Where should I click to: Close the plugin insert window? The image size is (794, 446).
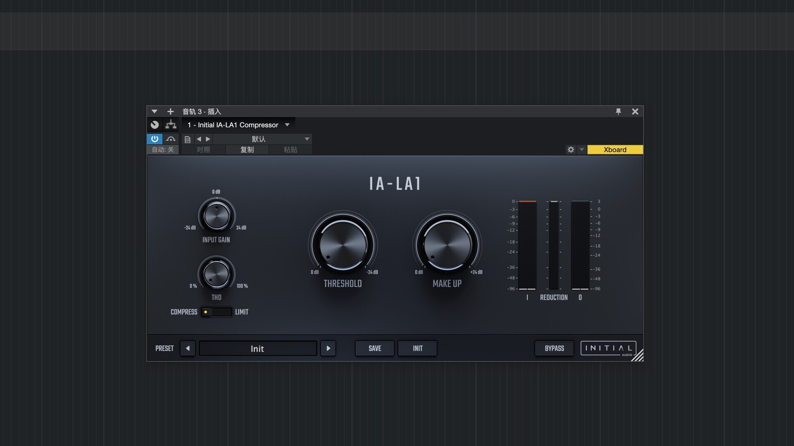(635, 111)
